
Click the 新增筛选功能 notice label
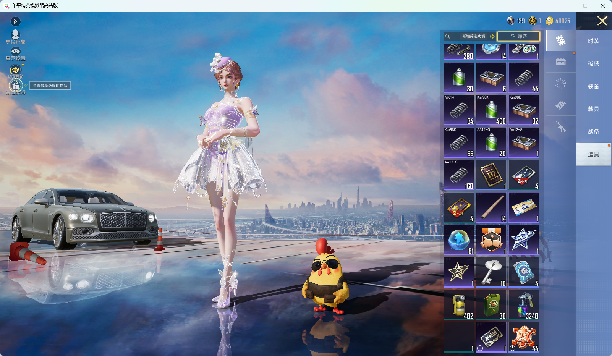pyautogui.click(x=473, y=36)
